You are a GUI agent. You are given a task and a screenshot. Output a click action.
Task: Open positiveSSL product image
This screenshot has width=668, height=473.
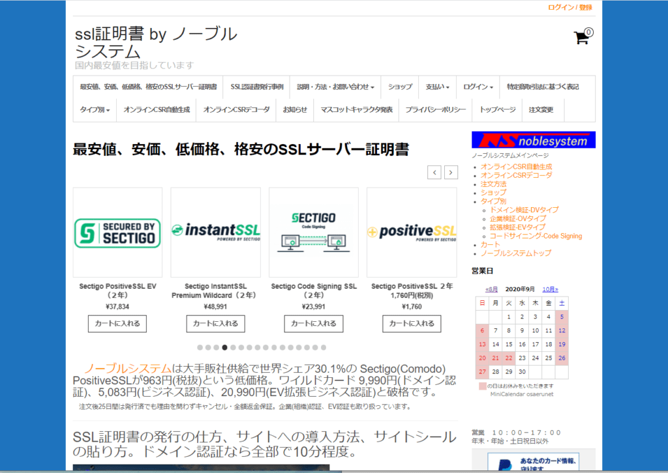412,233
